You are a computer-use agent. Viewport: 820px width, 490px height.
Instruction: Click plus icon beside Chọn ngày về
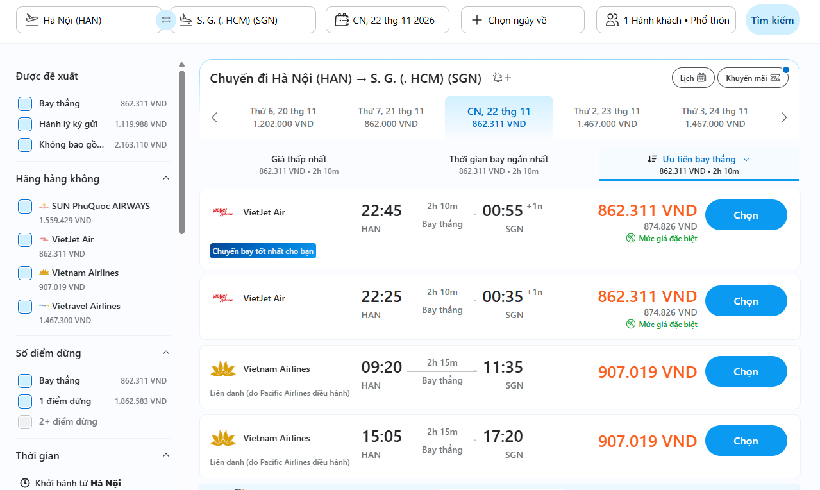pyautogui.click(x=477, y=20)
